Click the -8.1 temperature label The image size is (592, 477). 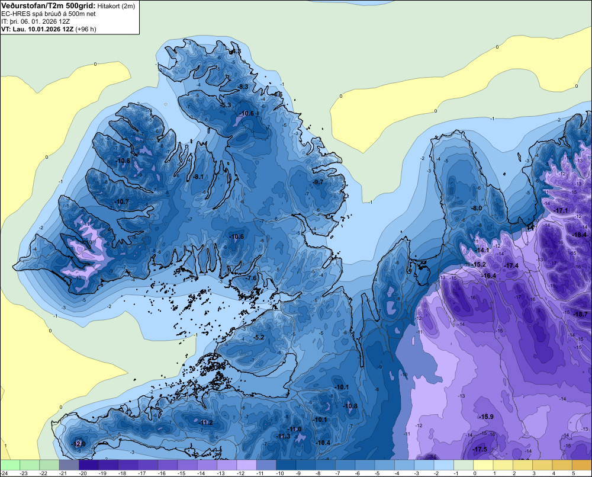[198, 177]
